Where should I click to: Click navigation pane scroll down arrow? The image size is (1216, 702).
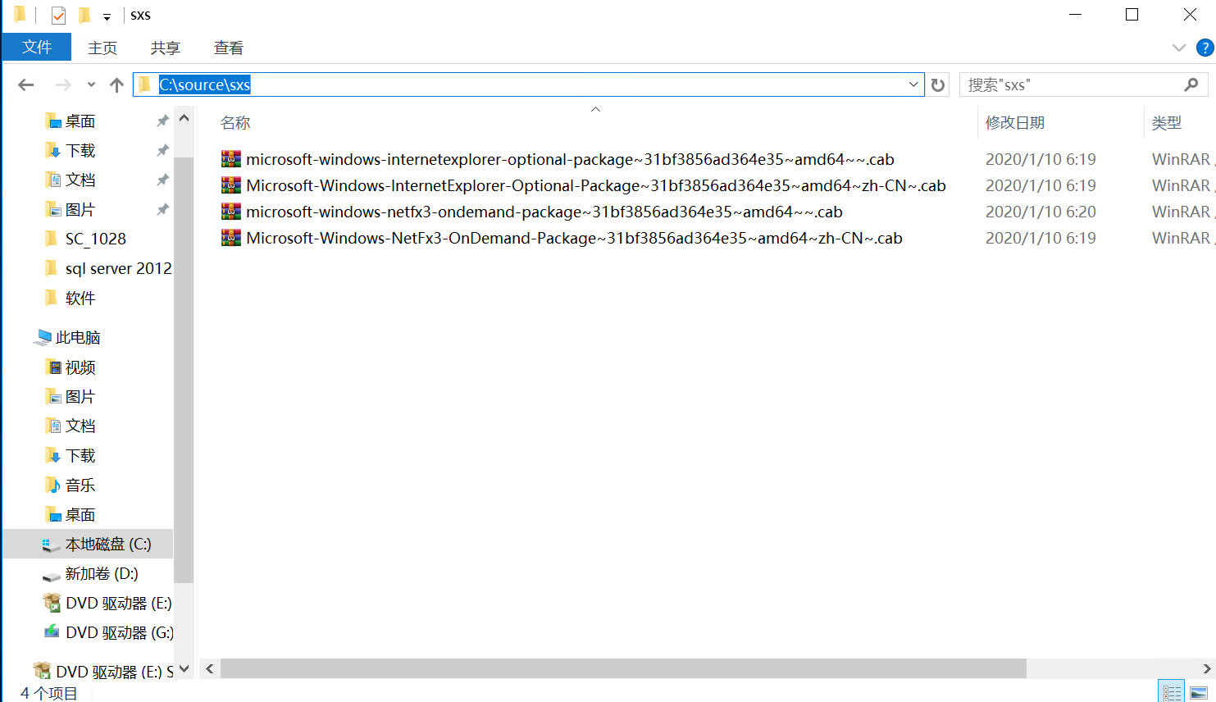184,669
